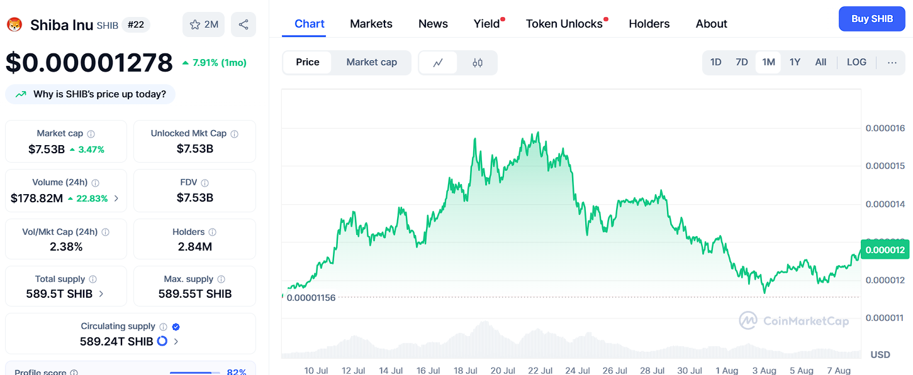Image resolution: width=913 pixels, height=375 pixels.
Task: Click the Max. supply value 589.55T SHIB
Action: point(195,294)
